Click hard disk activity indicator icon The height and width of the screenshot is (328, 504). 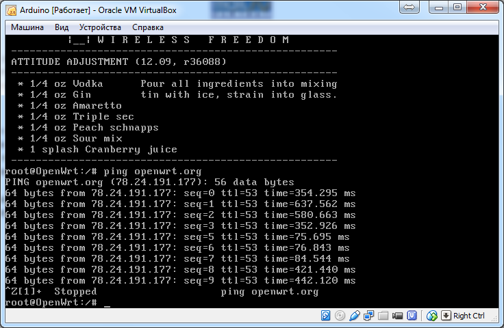pyautogui.click(x=325, y=316)
